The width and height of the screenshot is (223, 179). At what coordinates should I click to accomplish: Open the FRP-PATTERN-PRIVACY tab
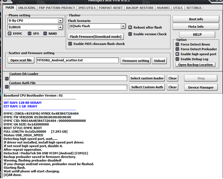57,8
